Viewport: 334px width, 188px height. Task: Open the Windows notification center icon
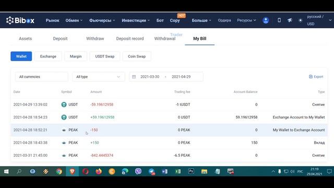329,171
